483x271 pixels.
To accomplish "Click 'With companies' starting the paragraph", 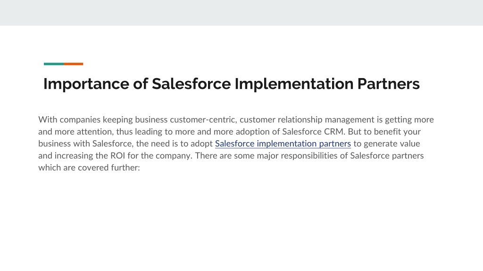I will 69,120.
